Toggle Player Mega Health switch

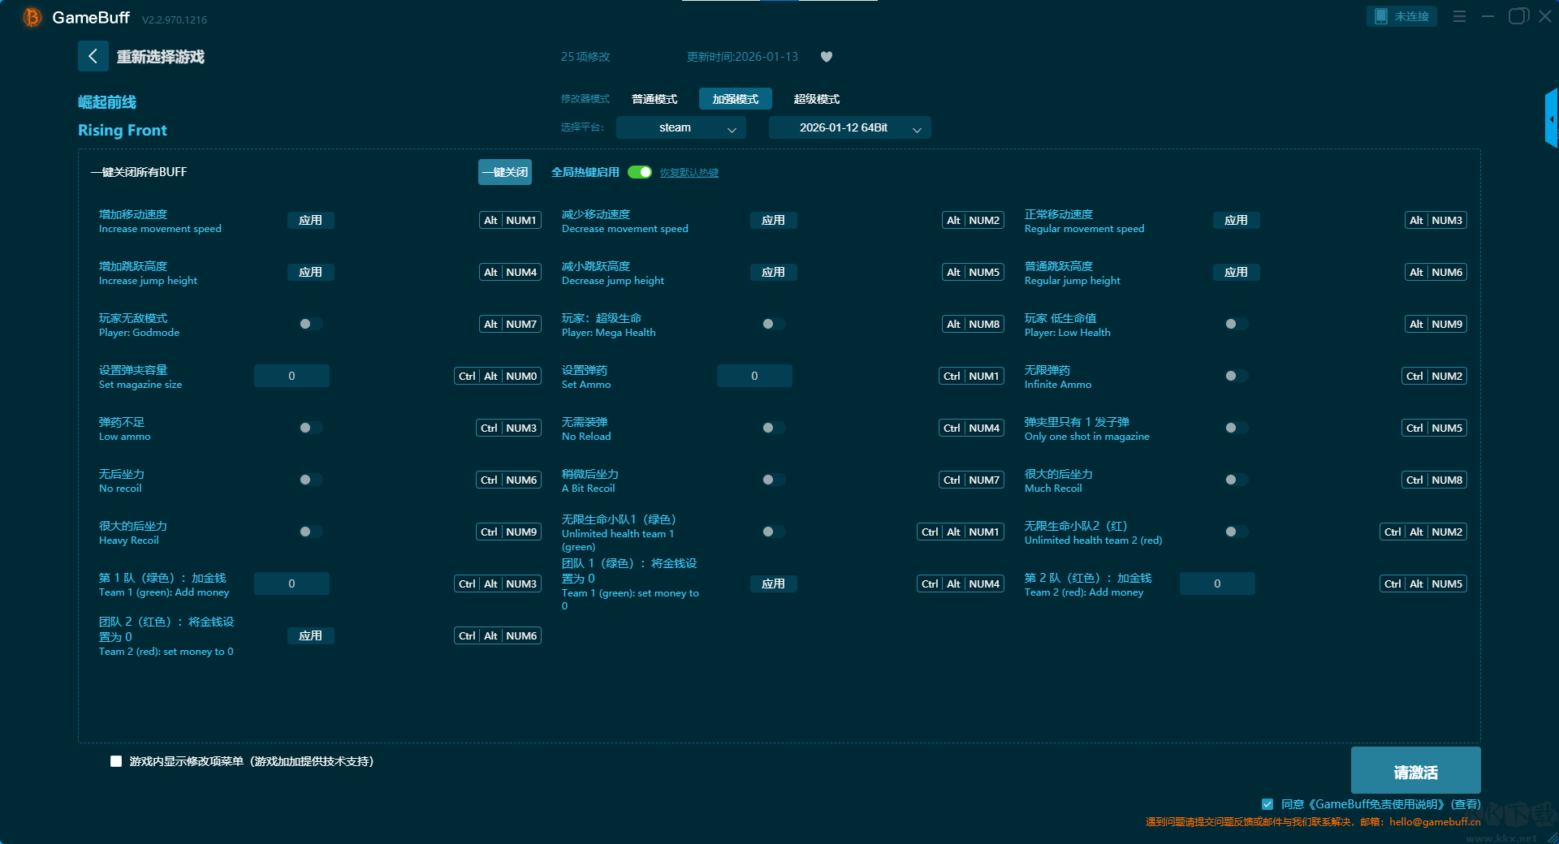click(773, 324)
